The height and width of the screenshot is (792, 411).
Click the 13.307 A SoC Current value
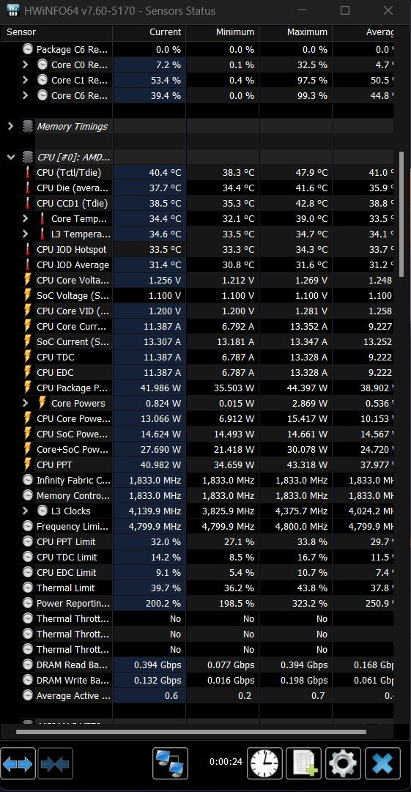[162, 342]
